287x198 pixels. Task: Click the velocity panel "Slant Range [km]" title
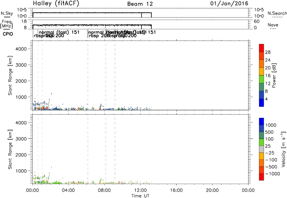click(10, 149)
